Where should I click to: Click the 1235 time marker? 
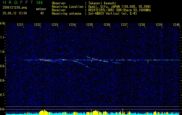tap(90, 24)
